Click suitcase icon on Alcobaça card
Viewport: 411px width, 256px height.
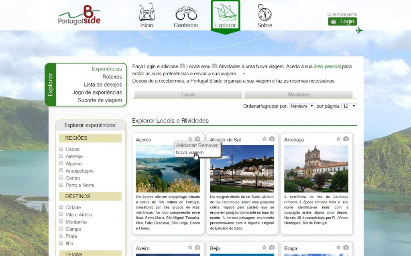click(346, 139)
